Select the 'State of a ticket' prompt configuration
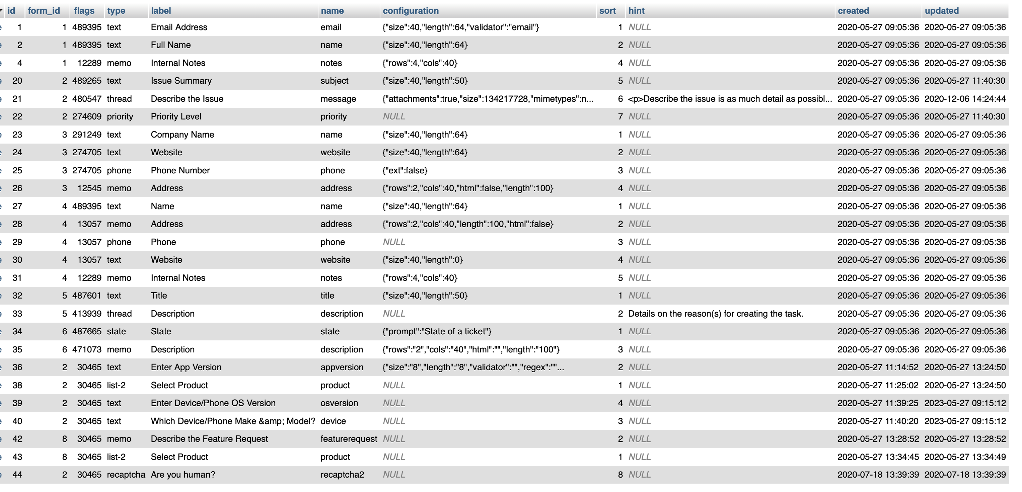 click(437, 331)
